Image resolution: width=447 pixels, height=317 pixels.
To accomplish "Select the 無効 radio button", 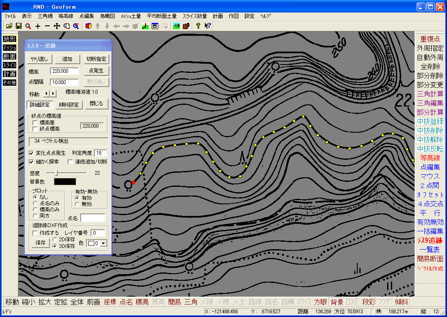I will pyautogui.click(x=77, y=204).
